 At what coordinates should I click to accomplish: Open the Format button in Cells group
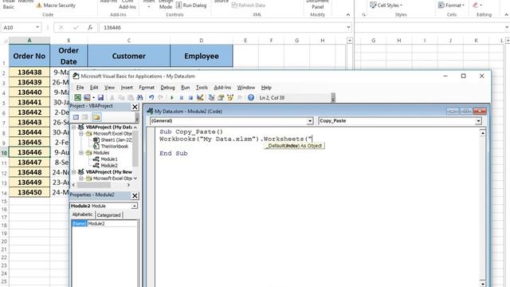click(451, 6)
